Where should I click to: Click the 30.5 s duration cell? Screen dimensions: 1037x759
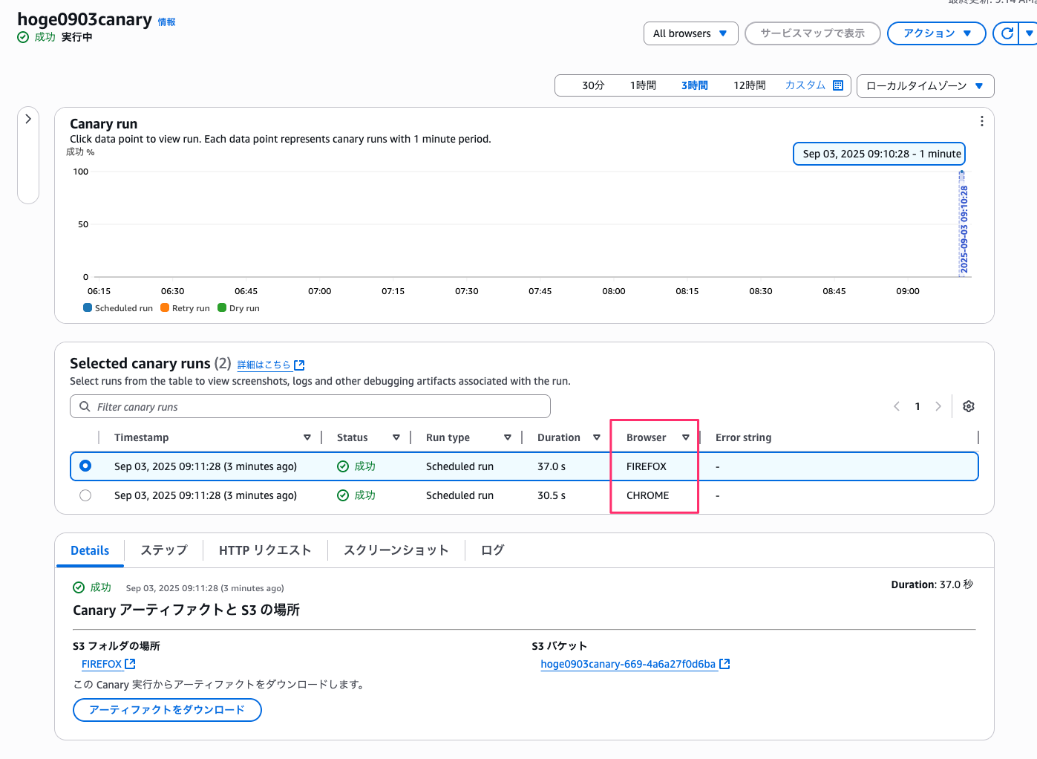click(552, 495)
